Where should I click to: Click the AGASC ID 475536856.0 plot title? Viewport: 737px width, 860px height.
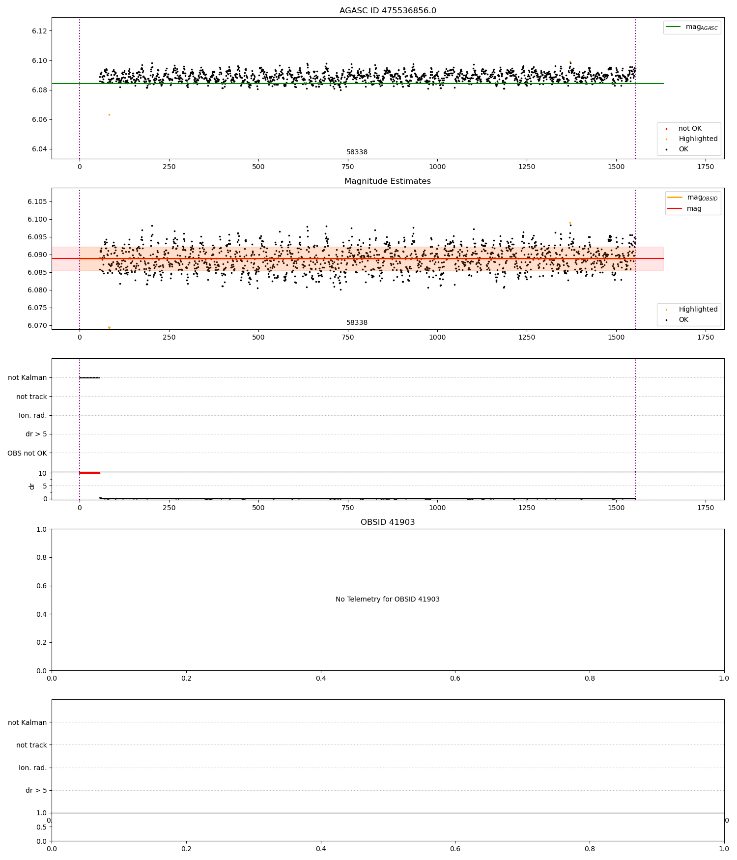pyautogui.click(x=388, y=11)
